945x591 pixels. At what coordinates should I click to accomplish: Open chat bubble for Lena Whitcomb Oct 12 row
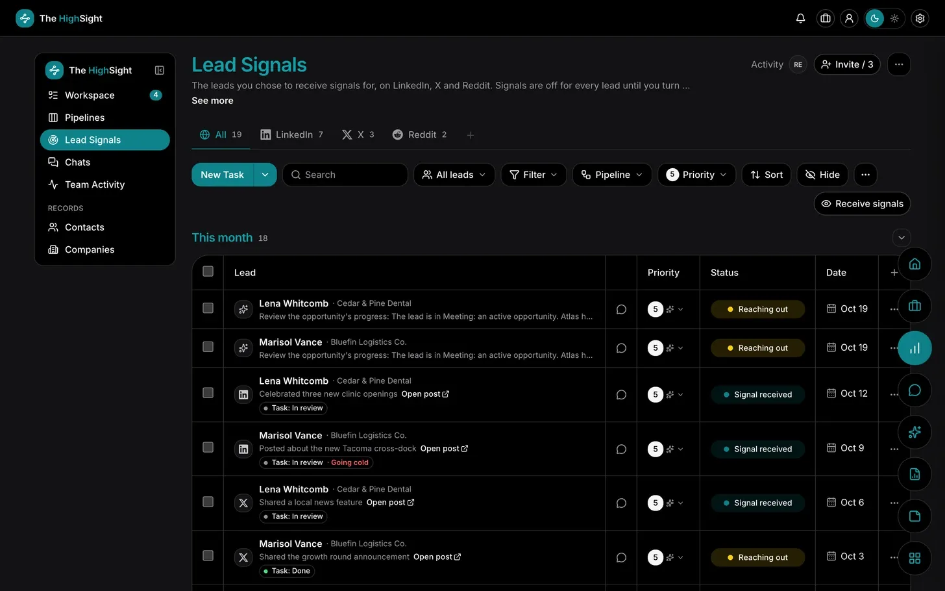tap(621, 394)
